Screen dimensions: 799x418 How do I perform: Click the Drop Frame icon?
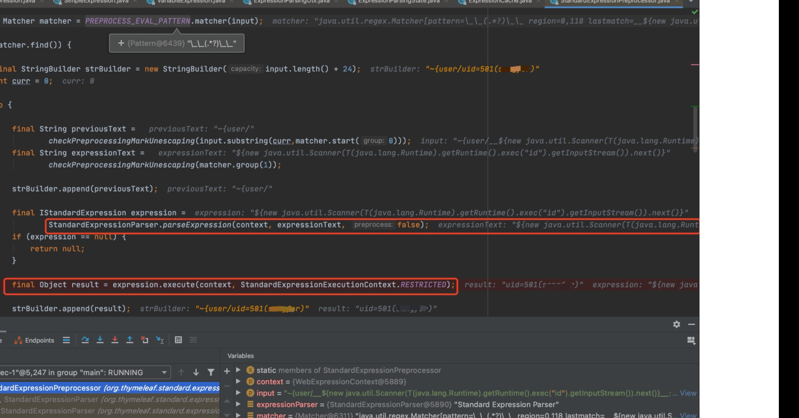(x=145, y=340)
